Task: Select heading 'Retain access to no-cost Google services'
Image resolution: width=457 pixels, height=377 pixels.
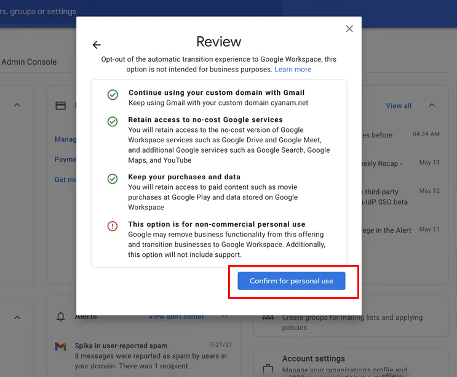Action: pos(205,120)
